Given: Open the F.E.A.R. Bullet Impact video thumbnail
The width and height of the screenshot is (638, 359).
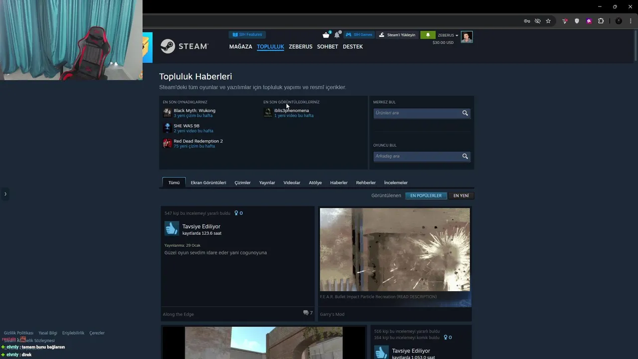Looking at the screenshot, I should click(x=395, y=250).
